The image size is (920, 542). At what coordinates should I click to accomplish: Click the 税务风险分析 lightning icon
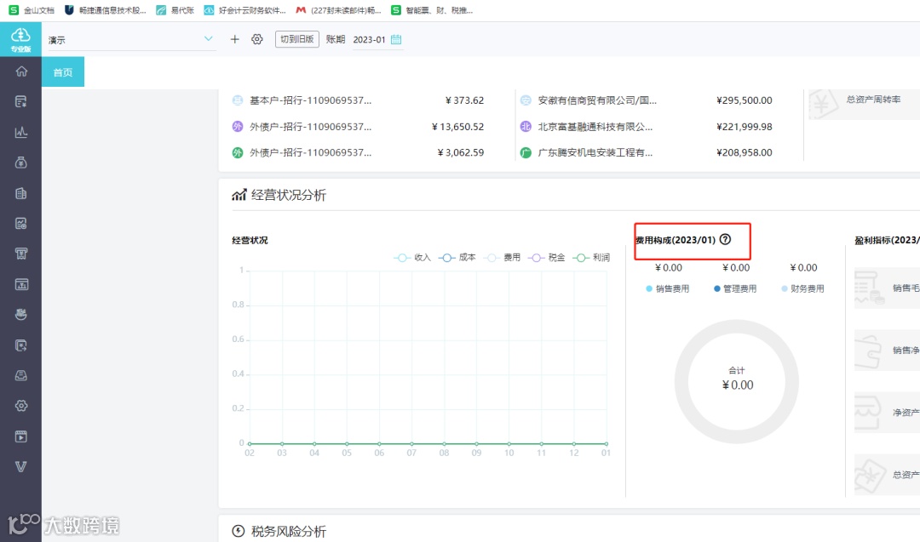coord(239,531)
